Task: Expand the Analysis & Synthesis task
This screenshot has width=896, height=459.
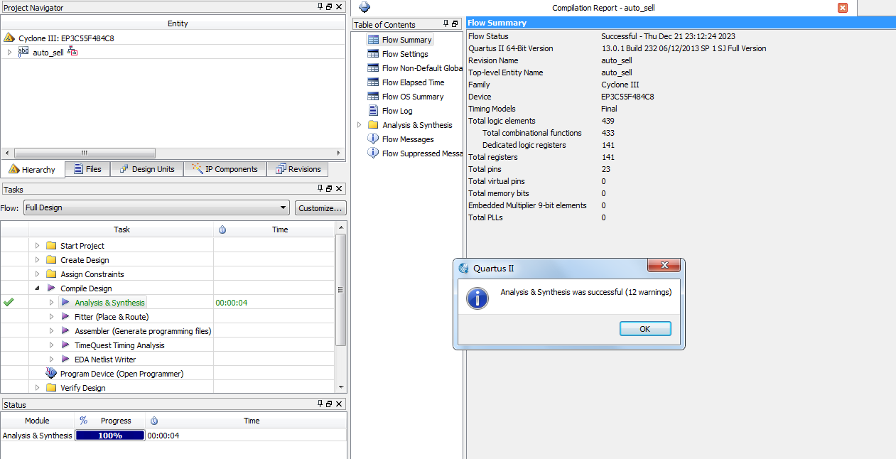Action: click(52, 303)
